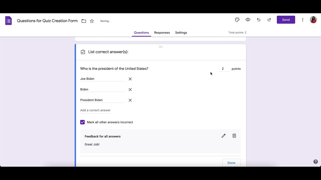The height and width of the screenshot is (180, 321).
Task: Click the move to folder icon
Action: [84, 21]
